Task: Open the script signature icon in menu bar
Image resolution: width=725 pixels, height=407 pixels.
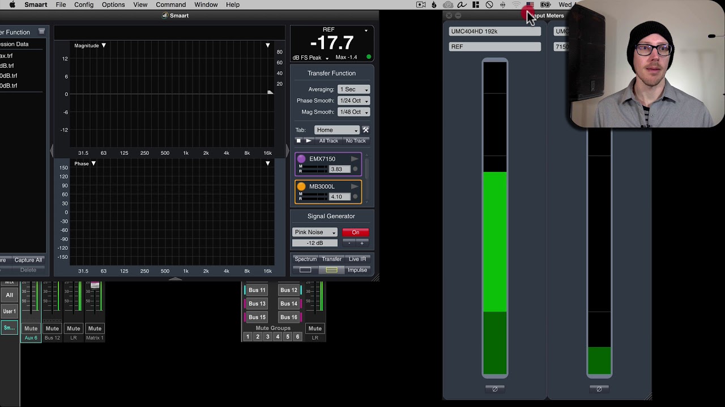Action: tap(462, 5)
